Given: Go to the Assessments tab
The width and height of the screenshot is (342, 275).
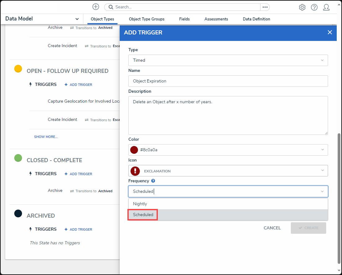Looking at the screenshot, I should 216,19.
